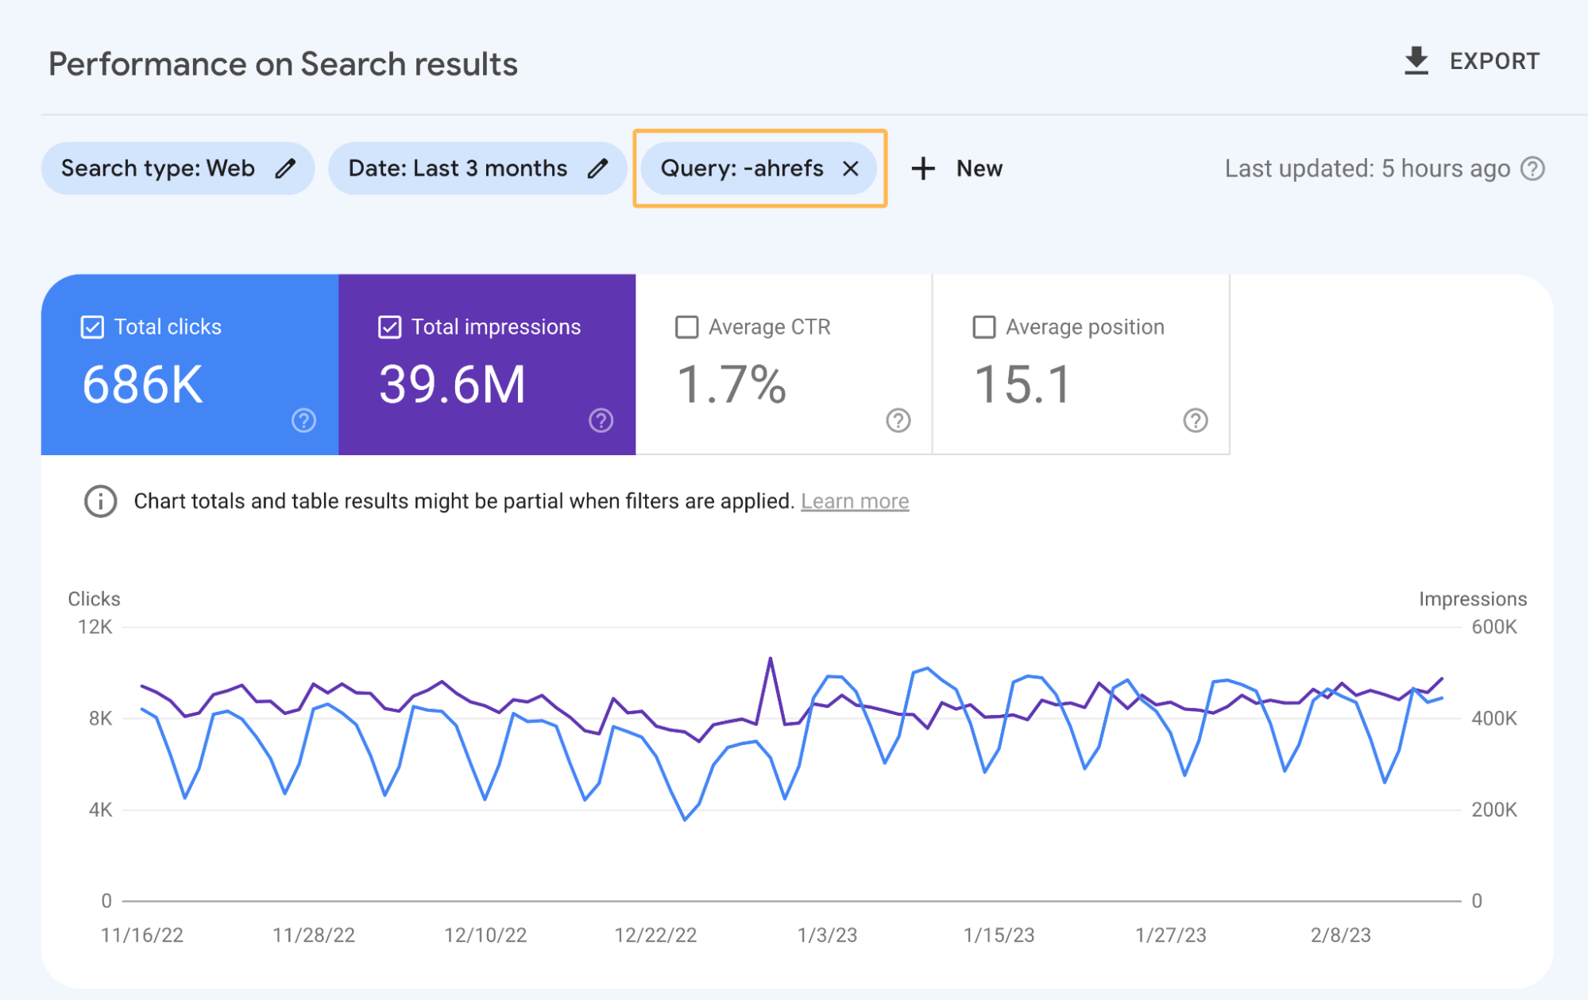Viewport: 1588px width, 1001px height.
Task: Enable the Average CTR checkbox
Action: [x=686, y=326]
